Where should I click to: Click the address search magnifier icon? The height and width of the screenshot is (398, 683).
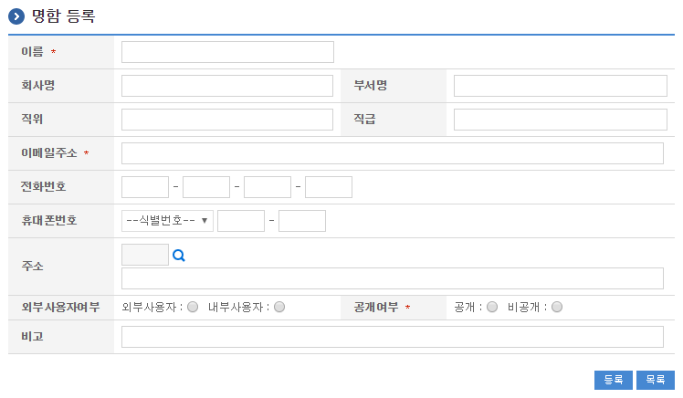coord(179,256)
